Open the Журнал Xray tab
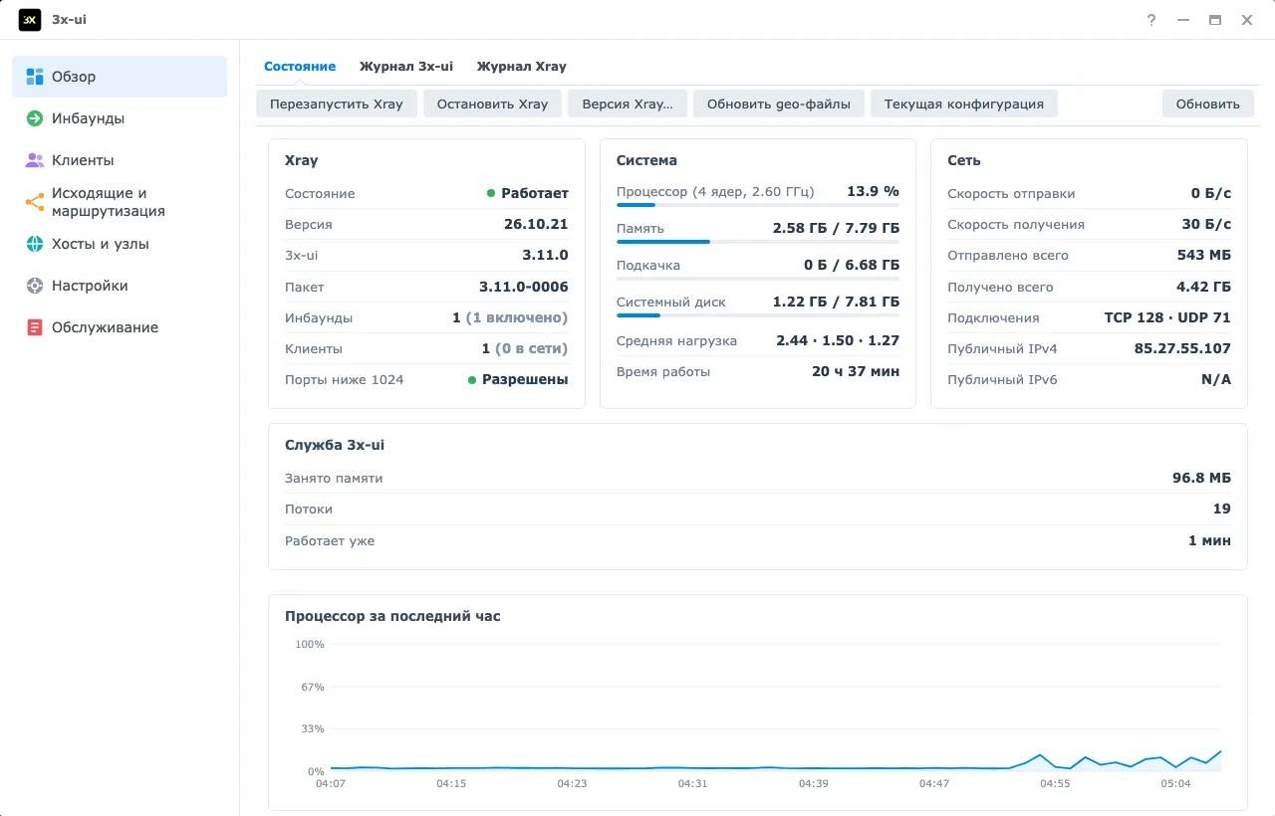The height and width of the screenshot is (816, 1275). tap(521, 67)
